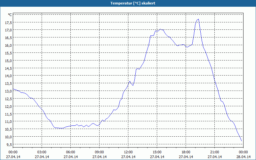The height and width of the screenshot is (160, 256).
Task: Select the 06:00 time axis label
Action: pyautogui.click(x=70, y=152)
